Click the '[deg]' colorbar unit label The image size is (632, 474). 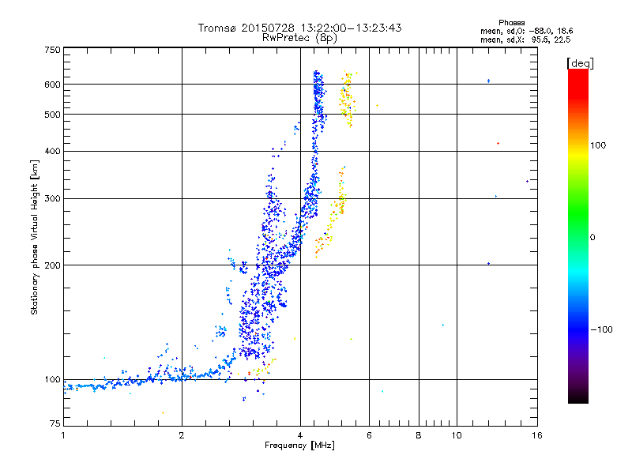(580, 63)
